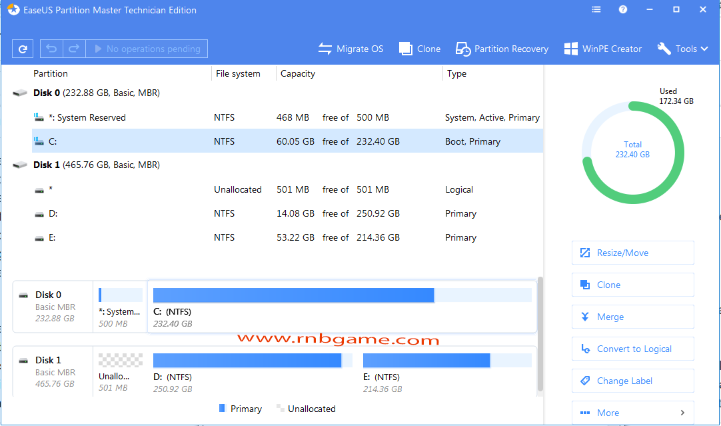Click the undo arrow icon

51,48
